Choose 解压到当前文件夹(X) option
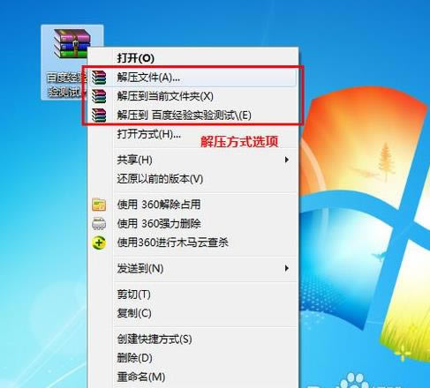Screen dimensions: 430x388 (x=192, y=96)
